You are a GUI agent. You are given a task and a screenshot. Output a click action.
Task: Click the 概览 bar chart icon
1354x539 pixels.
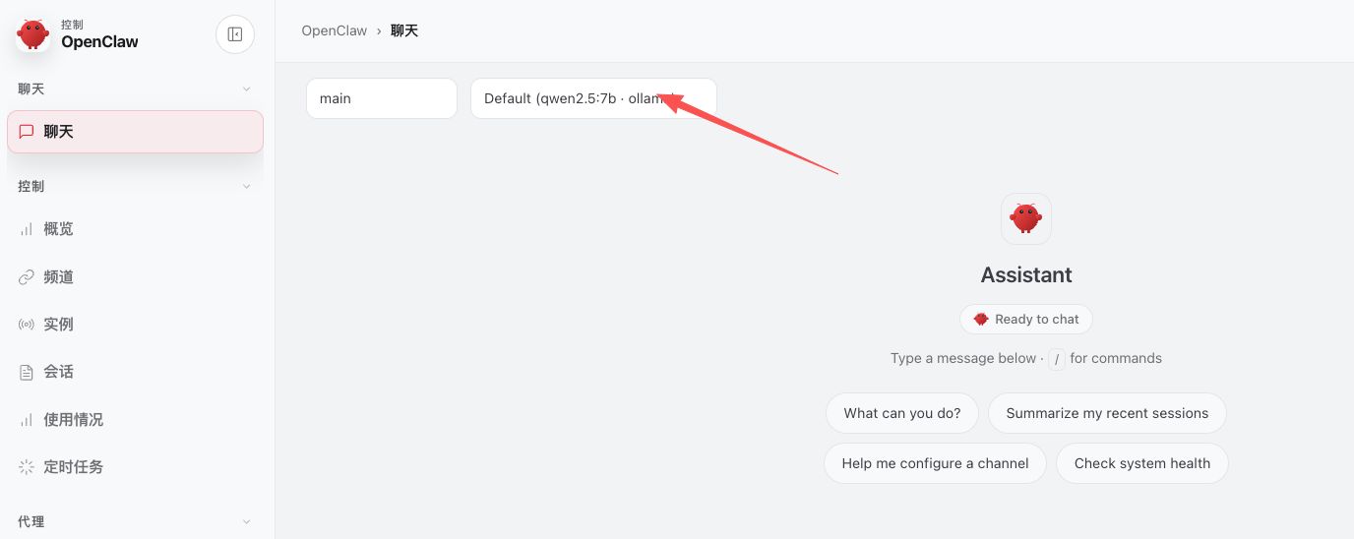27,229
